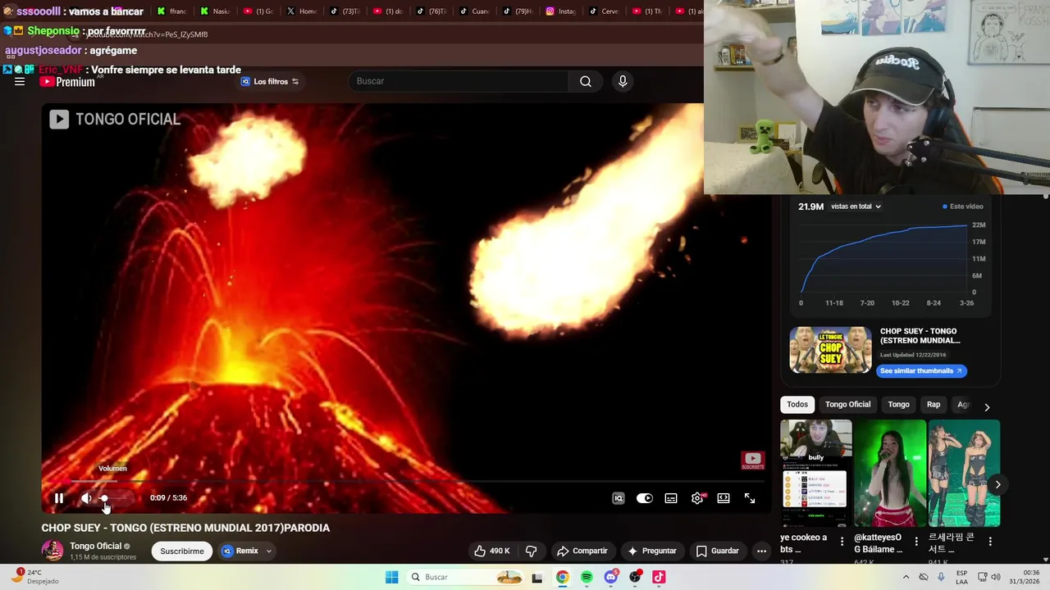Switch the ESP LAA input language

point(961,577)
